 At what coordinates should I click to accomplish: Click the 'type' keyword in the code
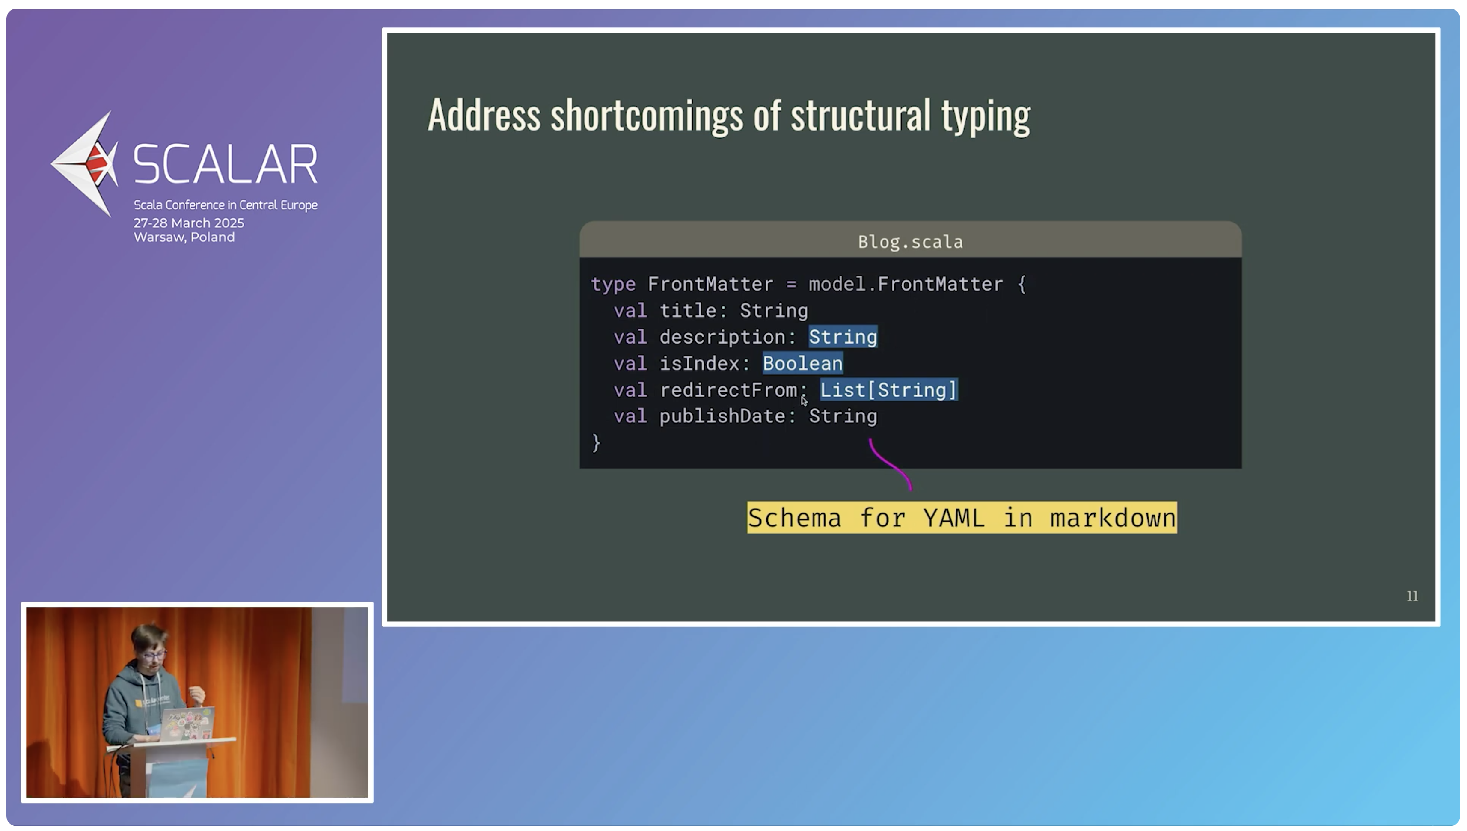pos(613,285)
